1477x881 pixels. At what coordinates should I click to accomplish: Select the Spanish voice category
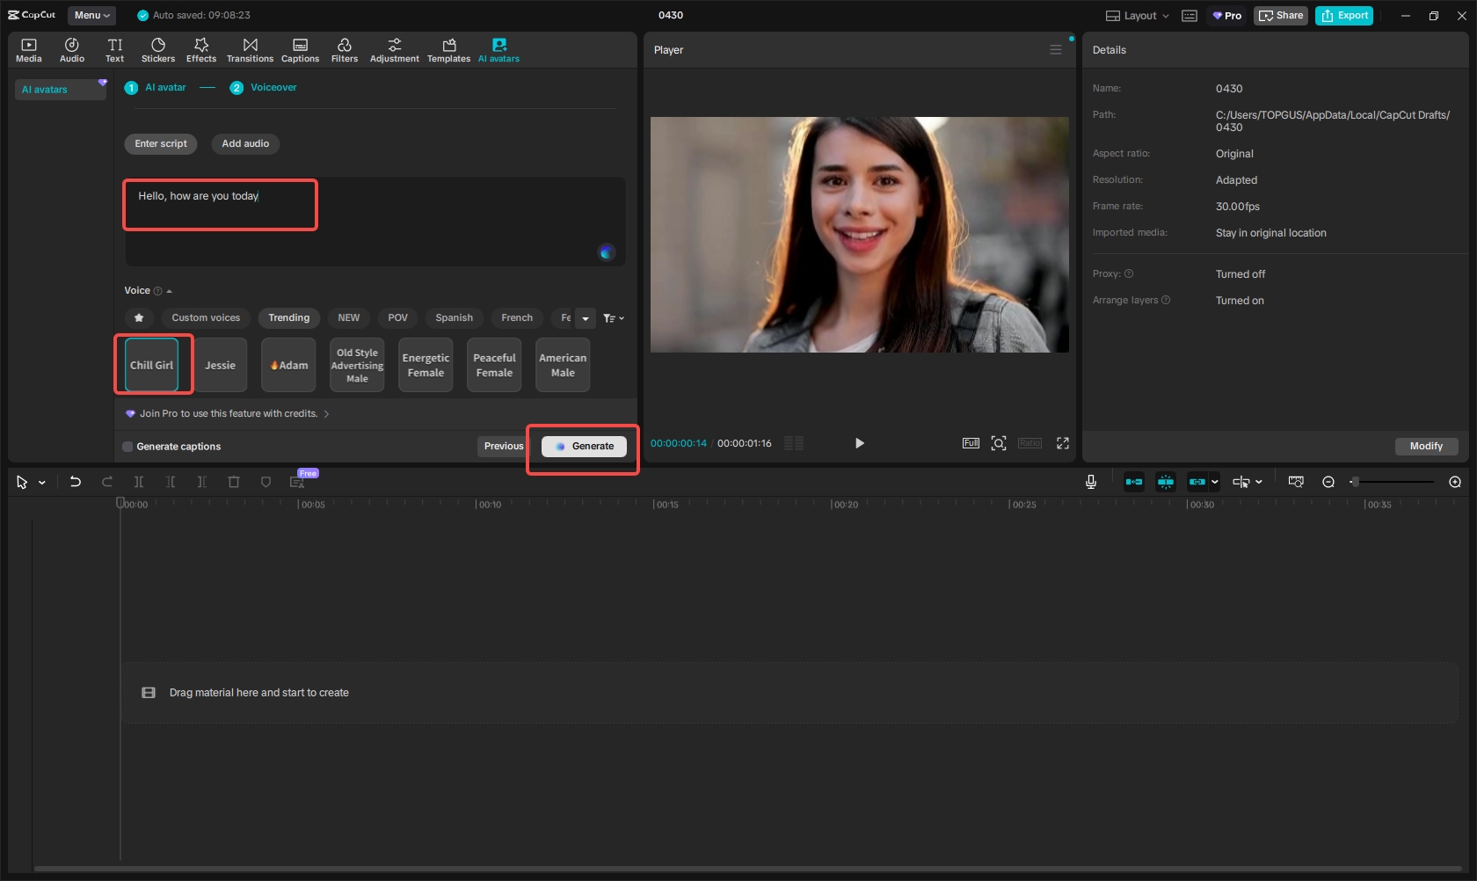coord(454,318)
